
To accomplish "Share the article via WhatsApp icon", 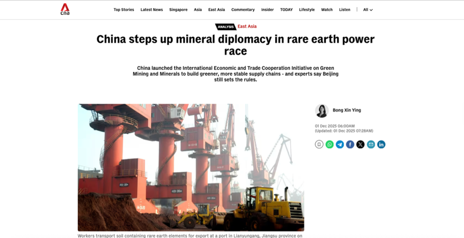I will point(329,145).
